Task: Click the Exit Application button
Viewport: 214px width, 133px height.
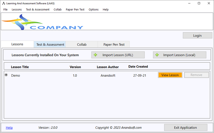Action: pyautogui.click(x=186, y=128)
